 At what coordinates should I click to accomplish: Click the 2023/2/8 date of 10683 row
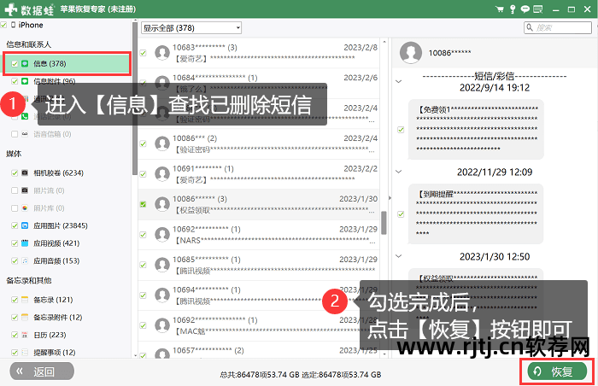[x=361, y=47]
